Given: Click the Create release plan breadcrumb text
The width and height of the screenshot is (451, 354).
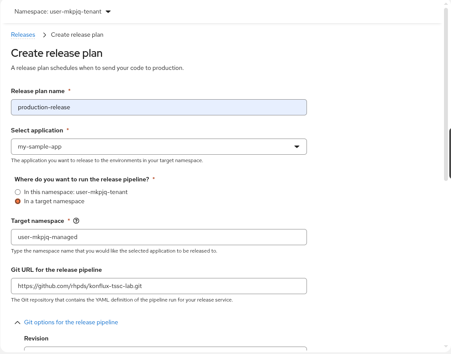Looking at the screenshot, I should click(x=77, y=35).
